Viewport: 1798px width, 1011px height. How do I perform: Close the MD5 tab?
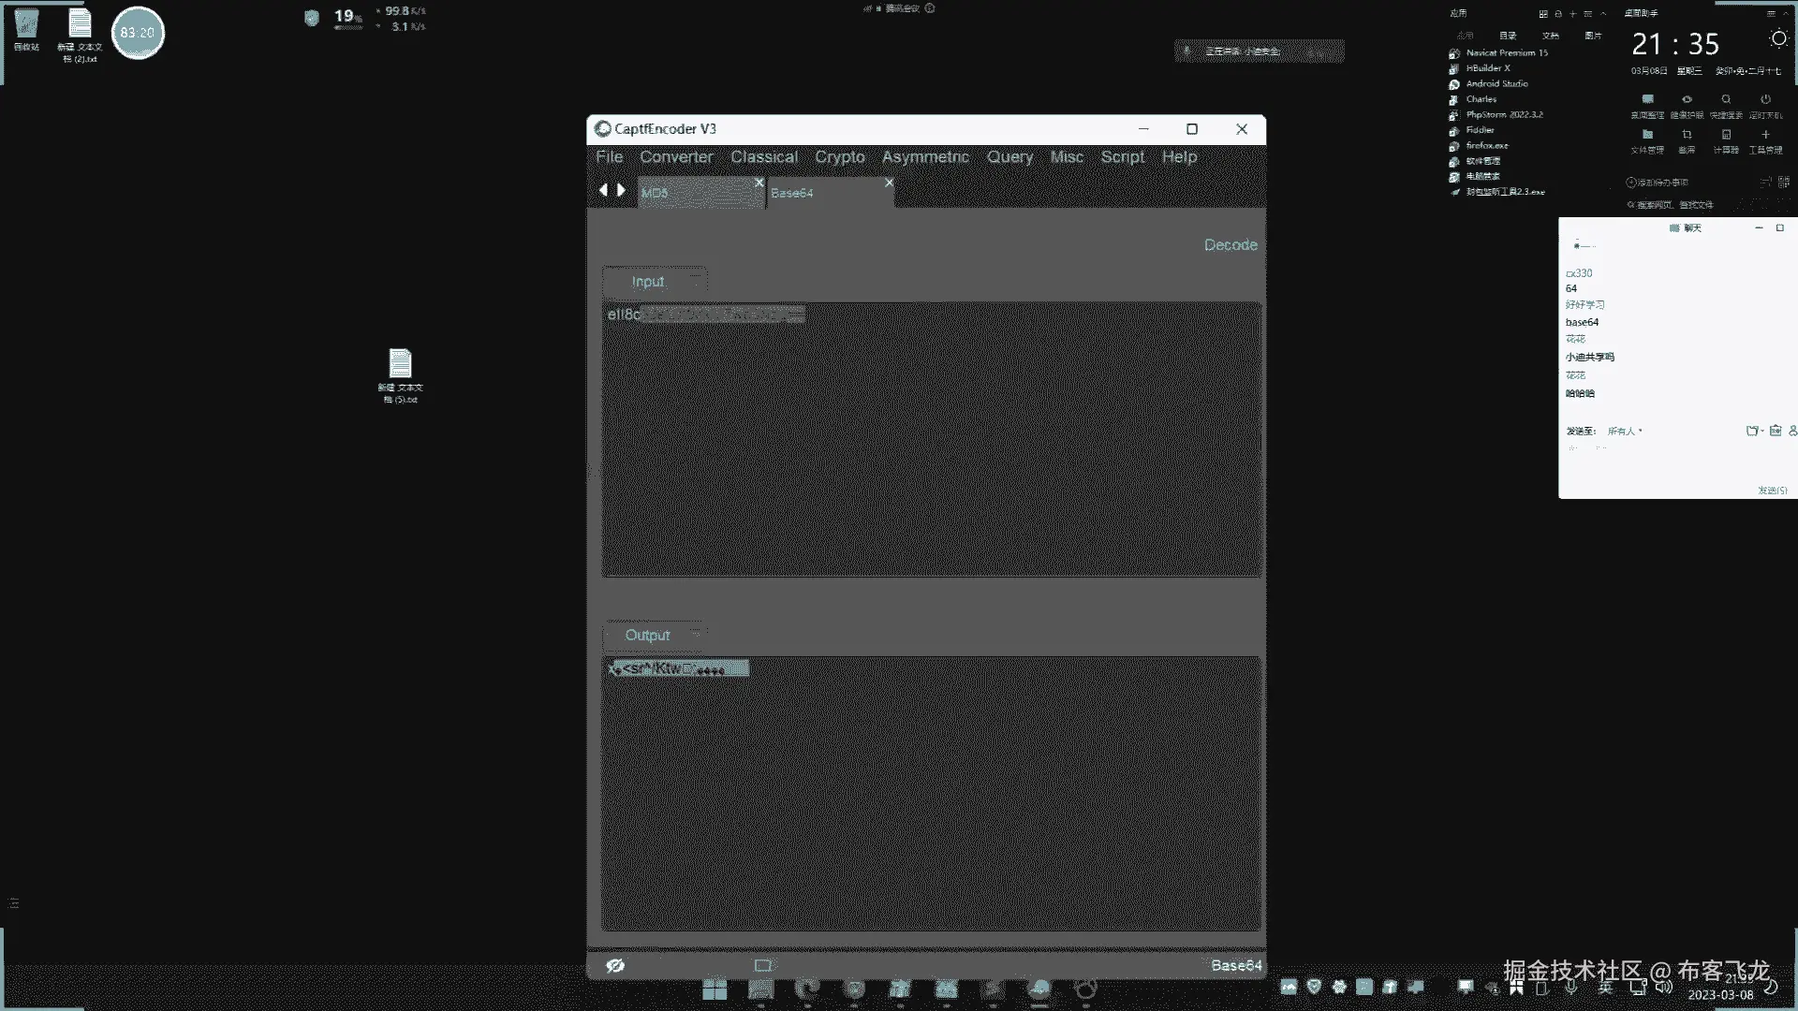point(759,183)
